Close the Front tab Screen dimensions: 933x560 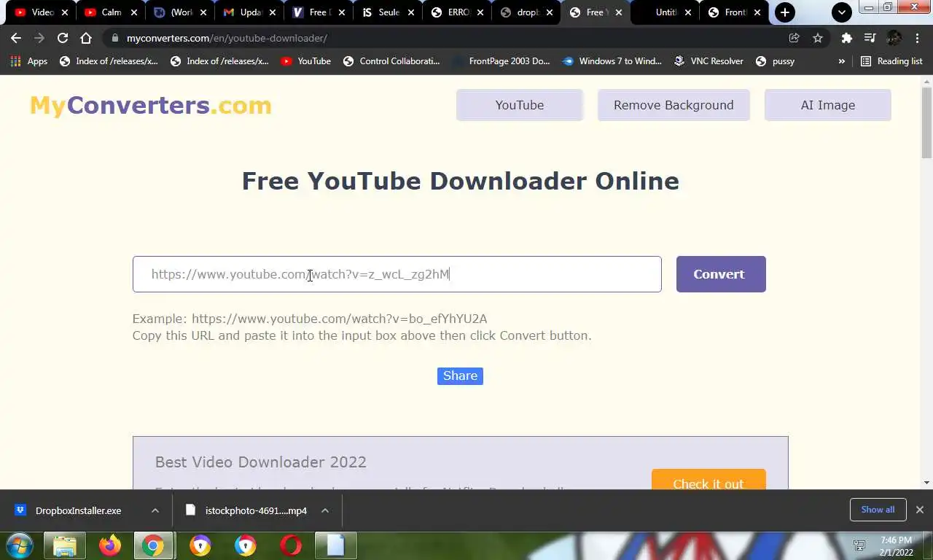pos(757,12)
